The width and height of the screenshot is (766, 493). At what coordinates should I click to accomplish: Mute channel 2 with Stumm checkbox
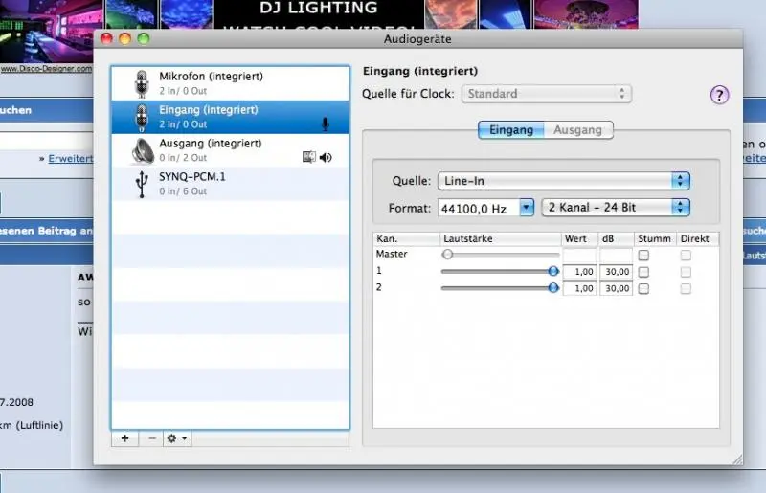click(x=643, y=288)
